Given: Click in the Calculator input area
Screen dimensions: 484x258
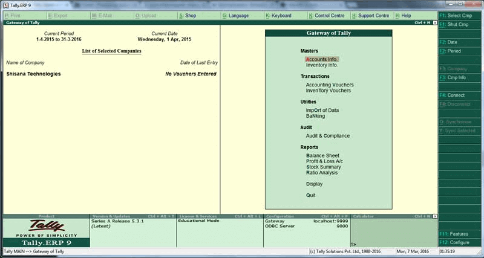Looking at the screenshot, I should click(x=394, y=233).
